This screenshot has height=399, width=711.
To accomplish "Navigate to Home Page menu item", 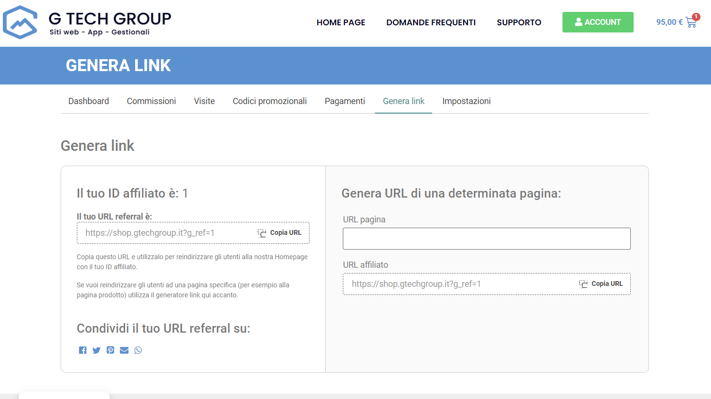I will 341,22.
